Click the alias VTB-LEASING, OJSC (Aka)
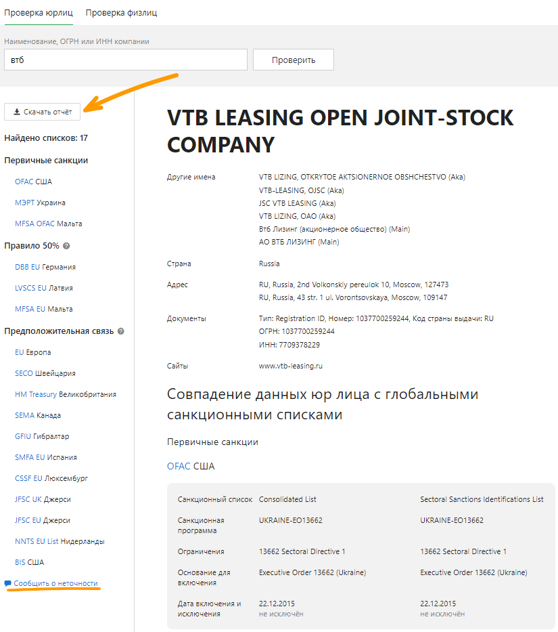Image resolution: width=558 pixels, height=632 pixels. click(x=302, y=190)
